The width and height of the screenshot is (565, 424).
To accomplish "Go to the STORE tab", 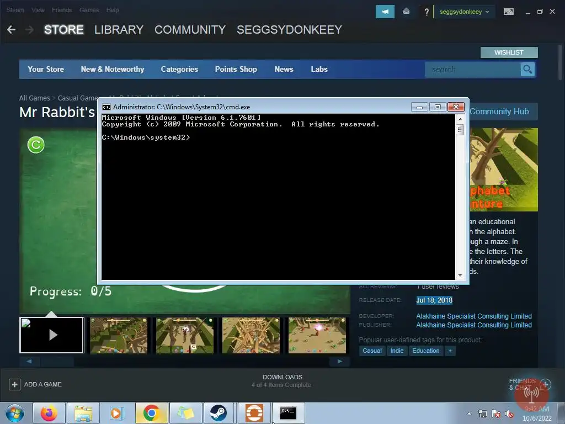I will click(64, 30).
